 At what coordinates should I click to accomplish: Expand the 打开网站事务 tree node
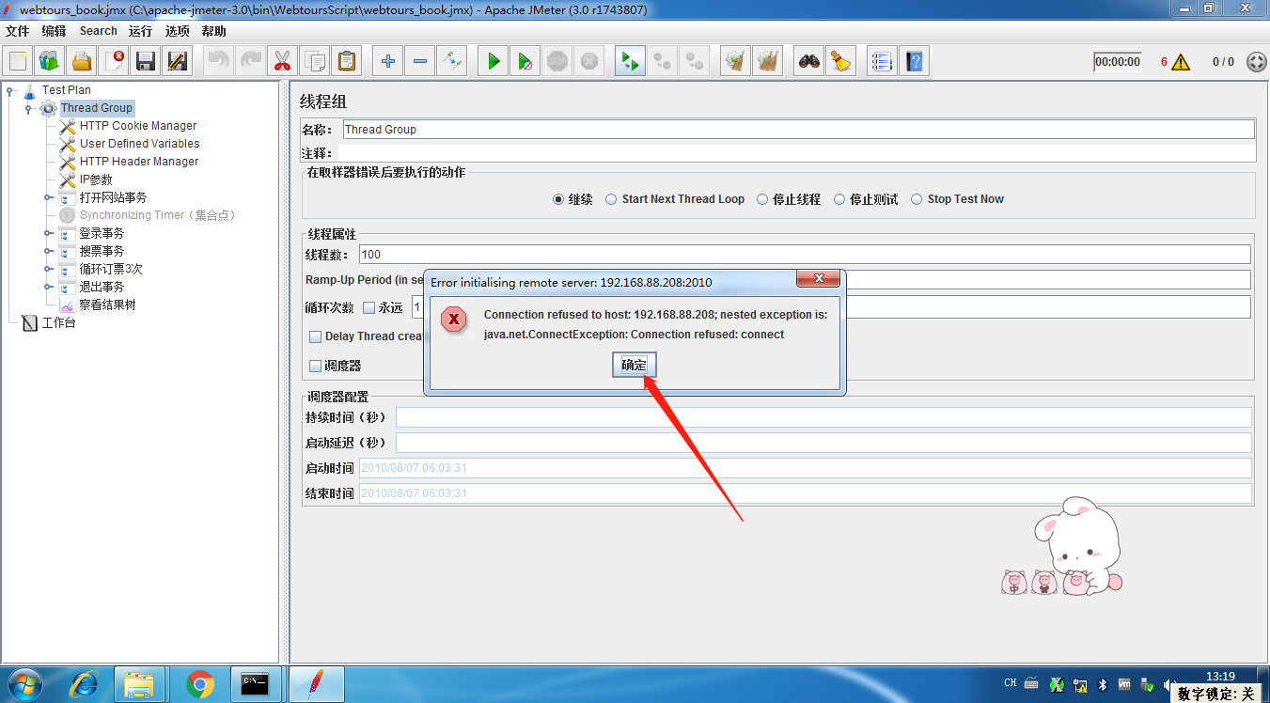tap(48, 197)
